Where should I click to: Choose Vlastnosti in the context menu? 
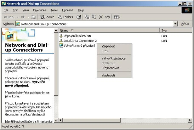114,75
